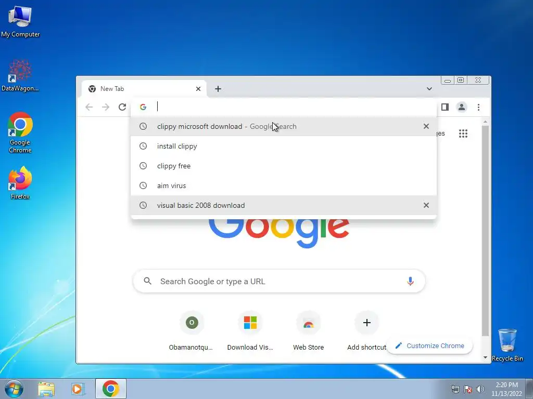Click the 'Search Google or type a URL' box
533x399 pixels.
[x=279, y=281]
